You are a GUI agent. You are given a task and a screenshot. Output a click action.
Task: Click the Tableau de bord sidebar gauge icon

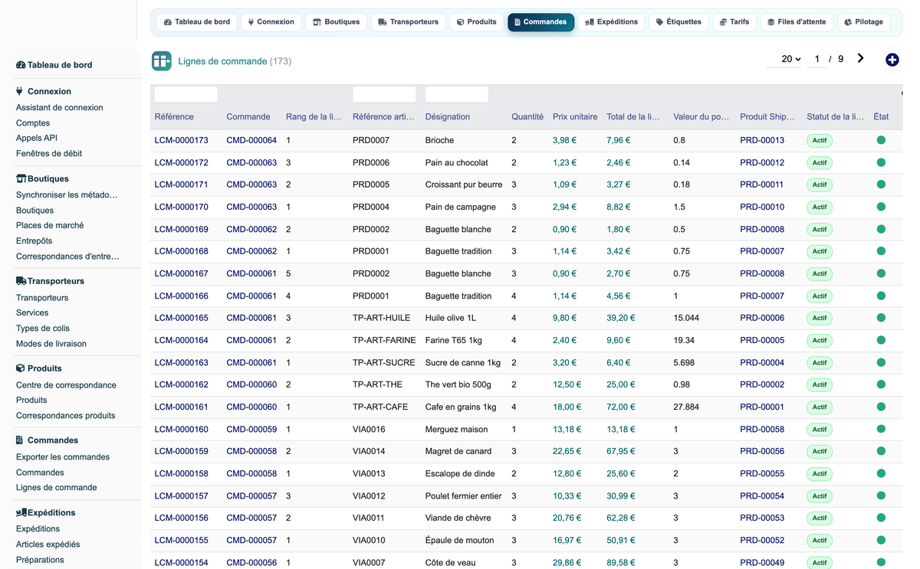(21, 65)
